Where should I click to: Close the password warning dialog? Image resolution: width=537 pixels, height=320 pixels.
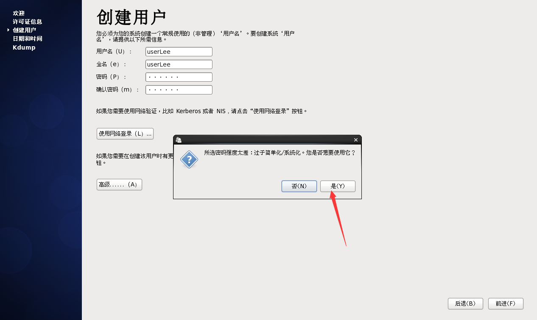pyautogui.click(x=356, y=140)
